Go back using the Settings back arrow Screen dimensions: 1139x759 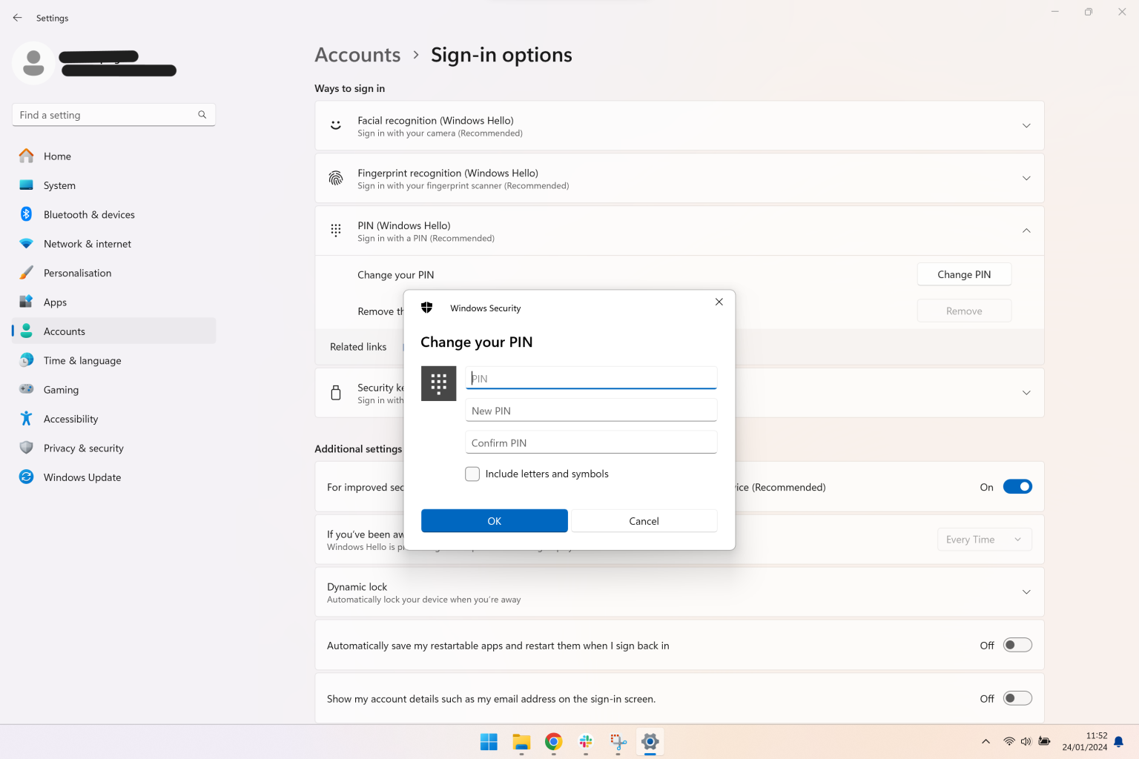pos(17,18)
